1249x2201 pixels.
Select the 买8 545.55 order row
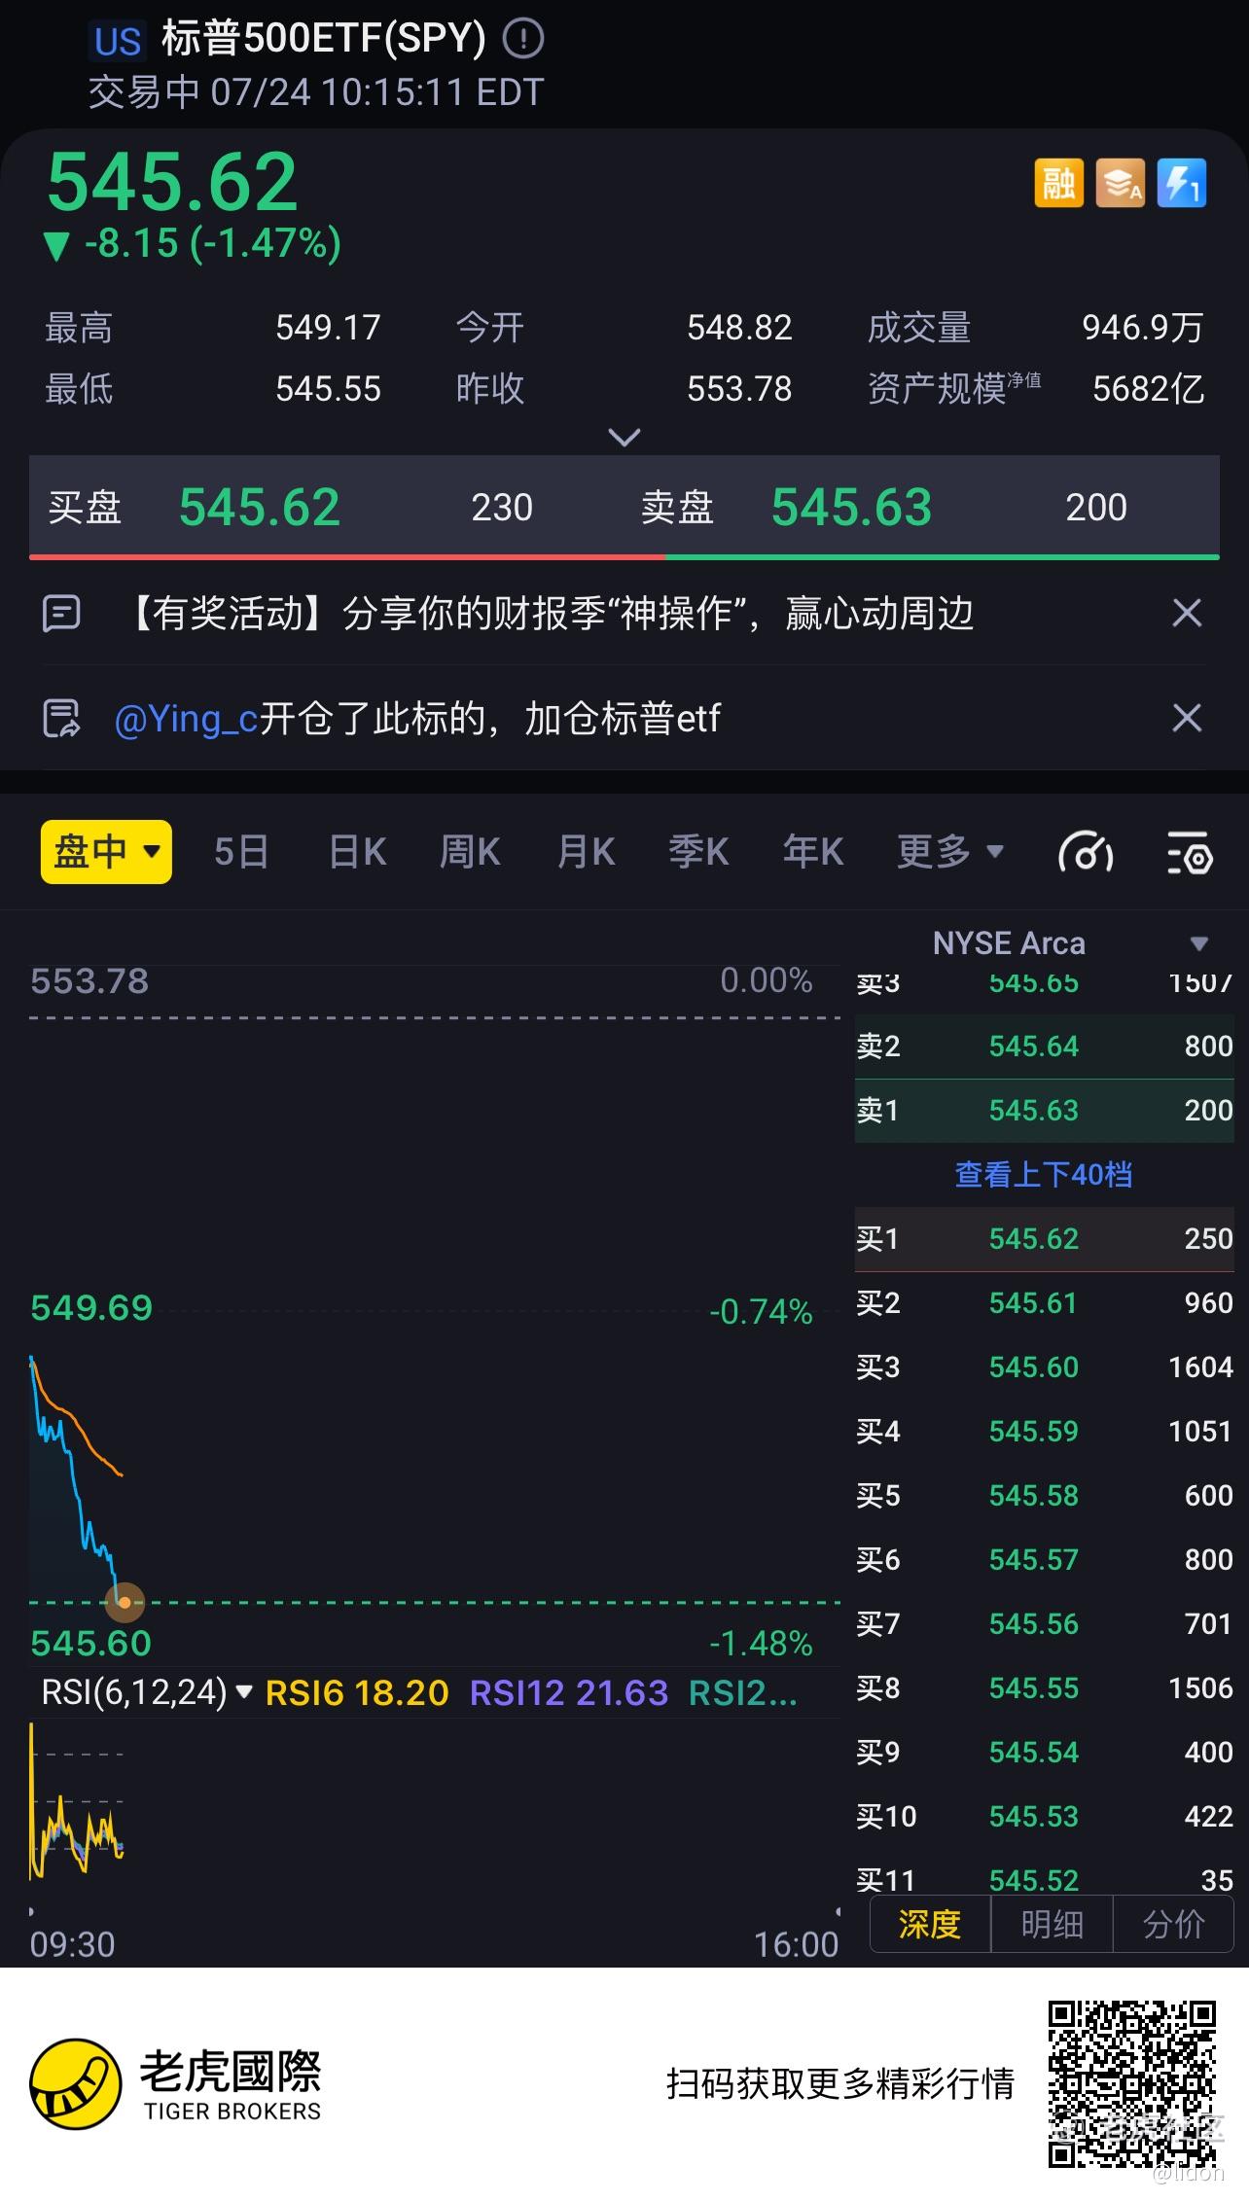pos(1044,1688)
